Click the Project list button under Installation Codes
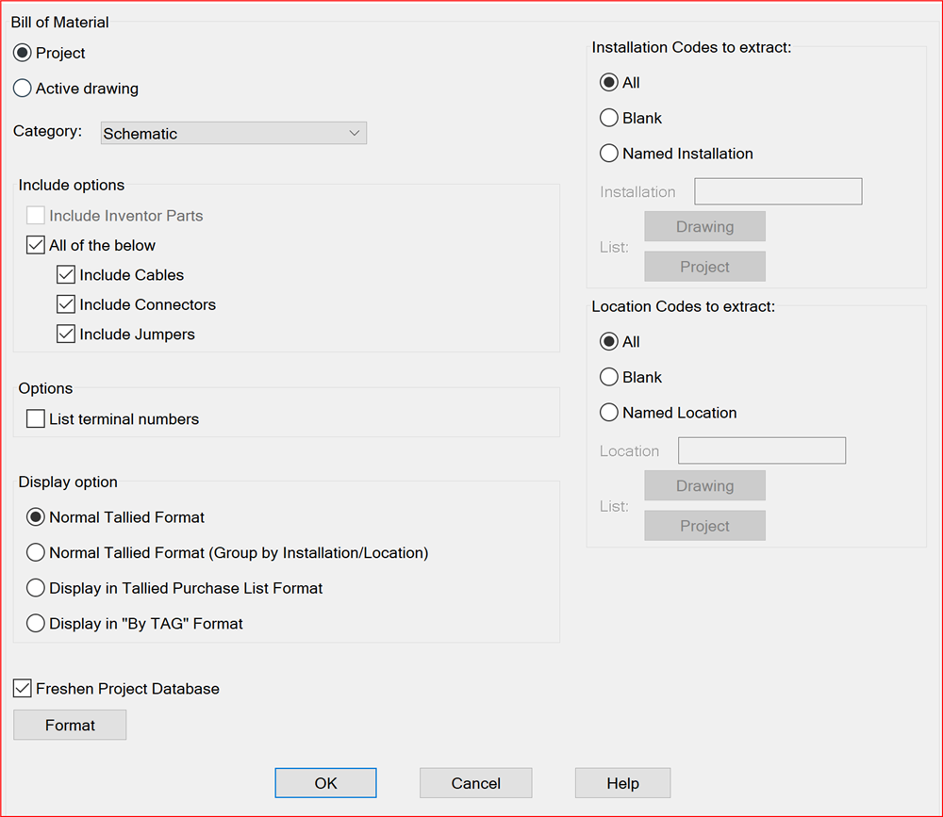 (704, 267)
